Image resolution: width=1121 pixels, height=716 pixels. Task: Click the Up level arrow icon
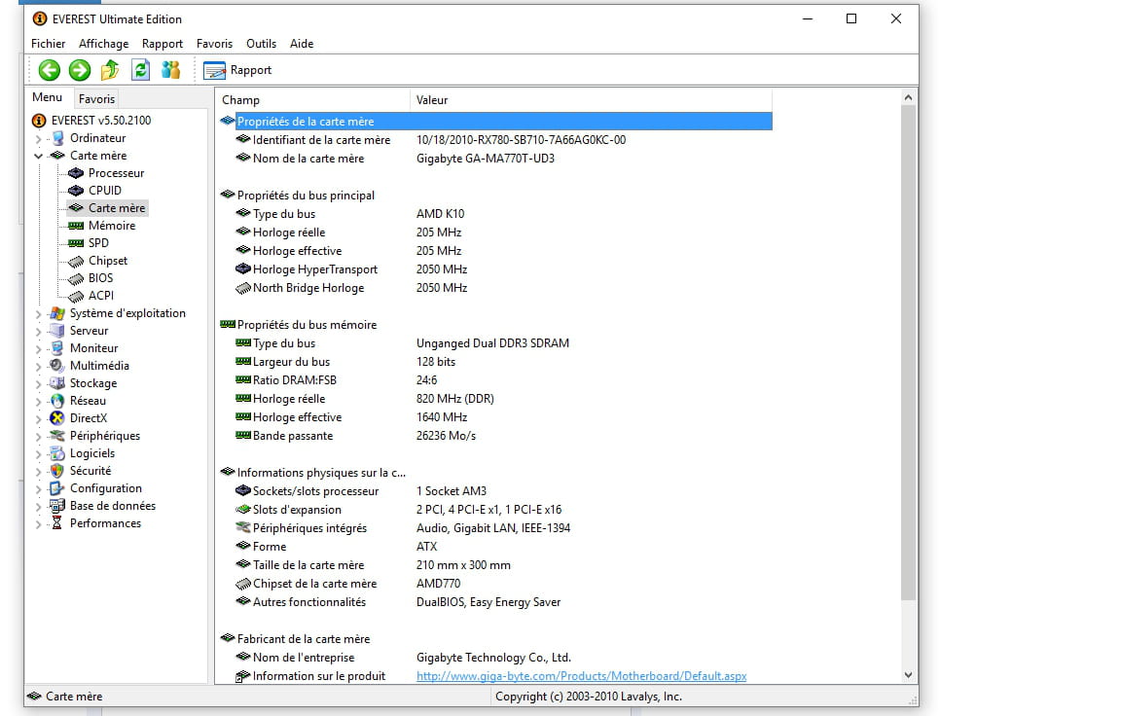(110, 70)
